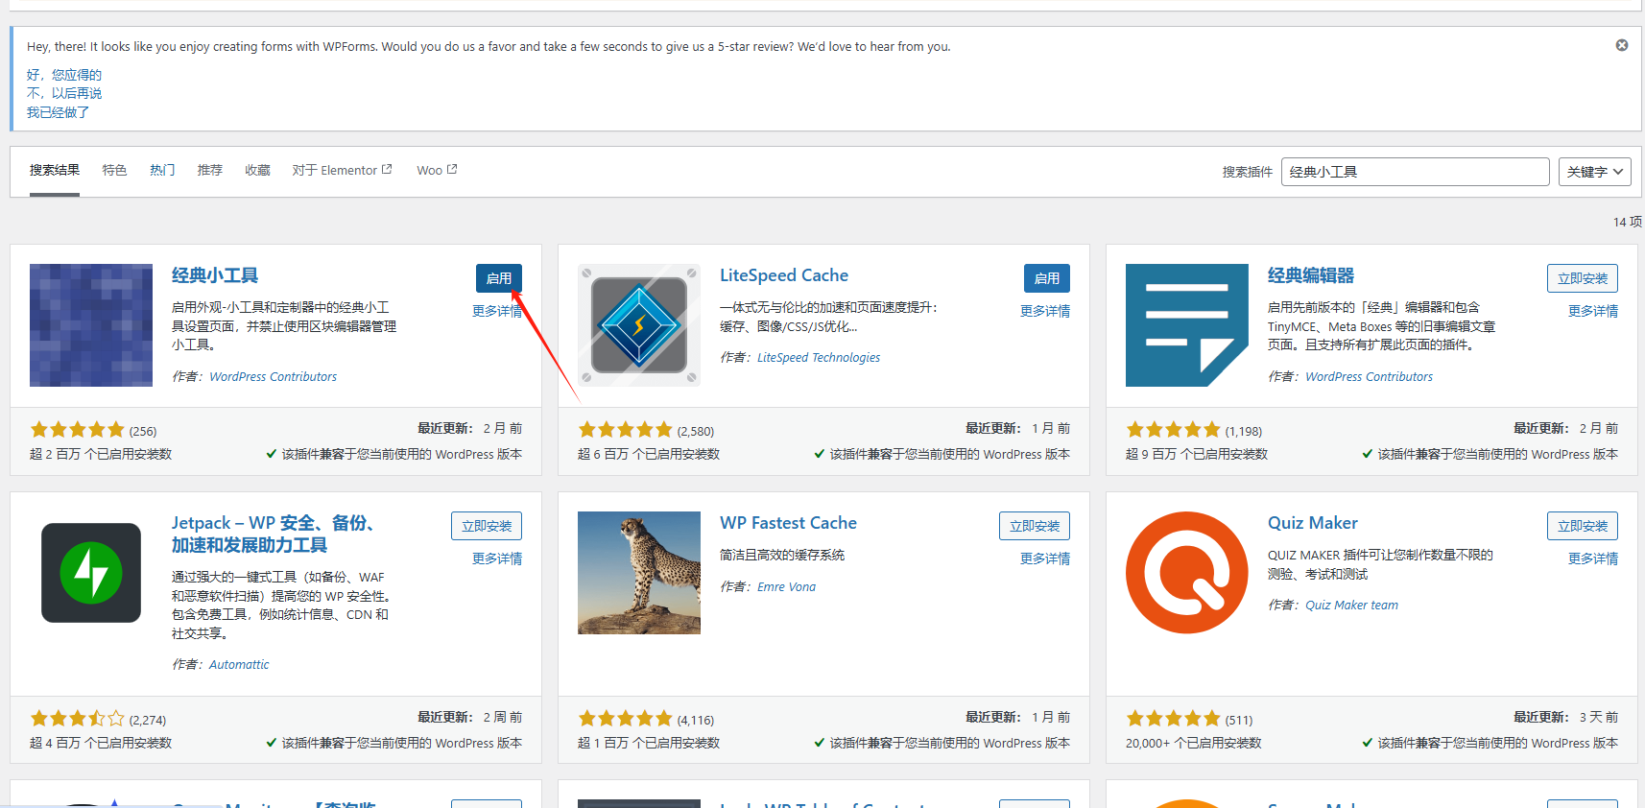Click the 经典小工具 plugin icon
This screenshot has width=1645, height=808.
pos(91,325)
